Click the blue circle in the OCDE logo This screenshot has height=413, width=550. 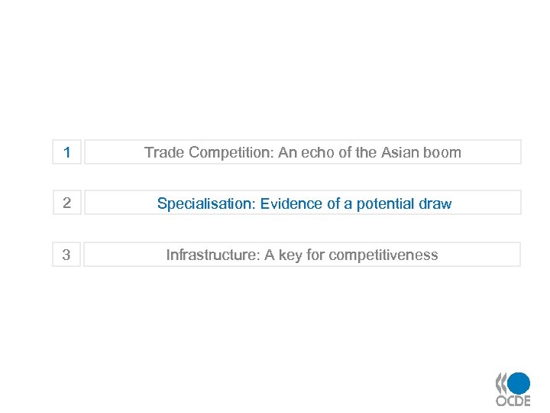(x=519, y=382)
